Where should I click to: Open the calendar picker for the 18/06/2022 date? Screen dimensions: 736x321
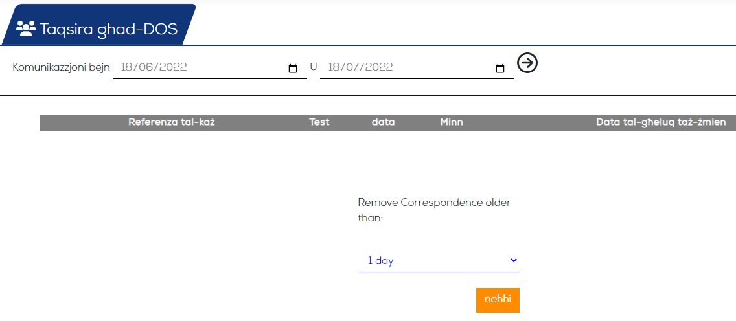[x=293, y=69]
